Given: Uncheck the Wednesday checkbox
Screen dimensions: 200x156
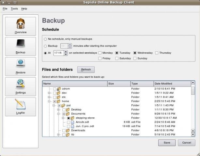Looking at the screenshot, I should pos(135,53).
